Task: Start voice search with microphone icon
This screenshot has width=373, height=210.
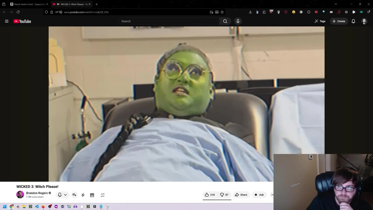Action: [238, 21]
